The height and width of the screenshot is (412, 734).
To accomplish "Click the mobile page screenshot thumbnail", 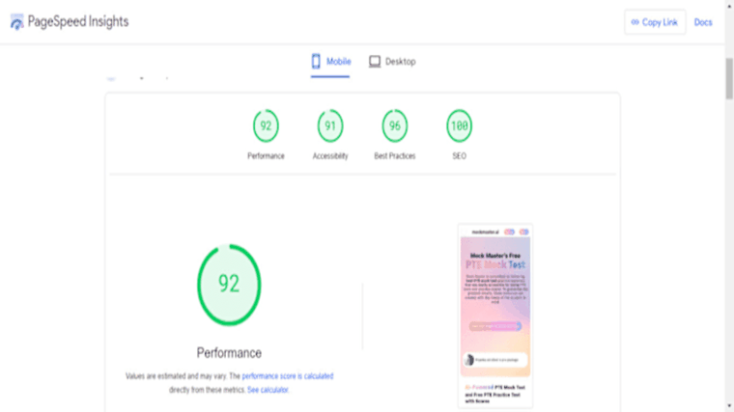I will (495, 316).
